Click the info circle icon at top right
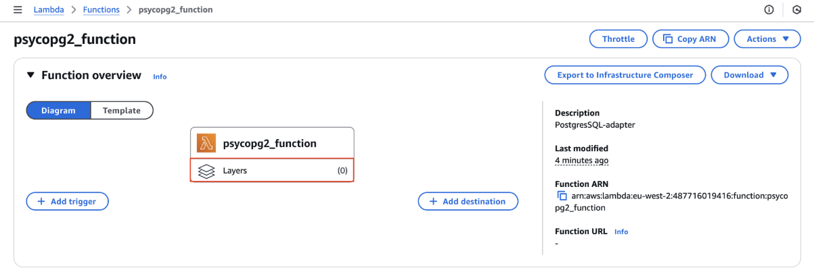This screenshot has width=814, height=270. coord(769,10)
